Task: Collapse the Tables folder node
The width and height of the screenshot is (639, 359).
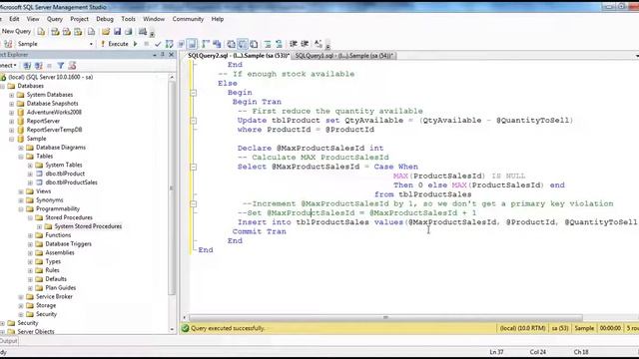Action: tap(21, 157)
